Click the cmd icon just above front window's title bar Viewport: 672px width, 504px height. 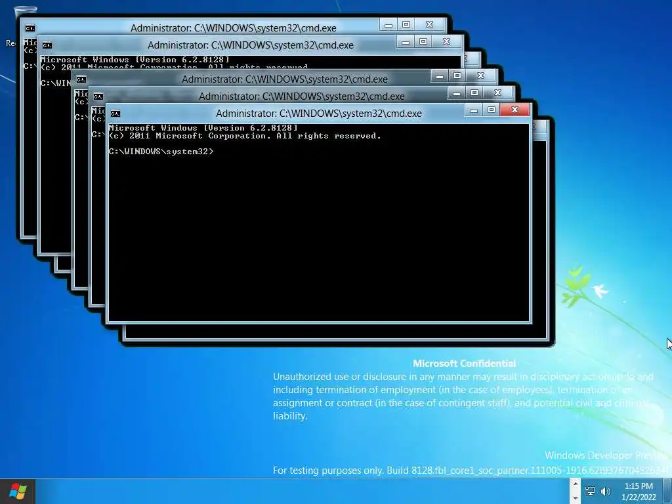[x=98, y=96]
